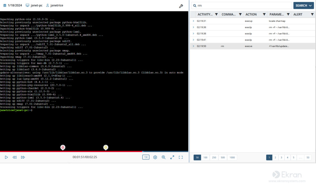Click the search field containing rm
Screen dimensions: 316x191
(242, 6)
